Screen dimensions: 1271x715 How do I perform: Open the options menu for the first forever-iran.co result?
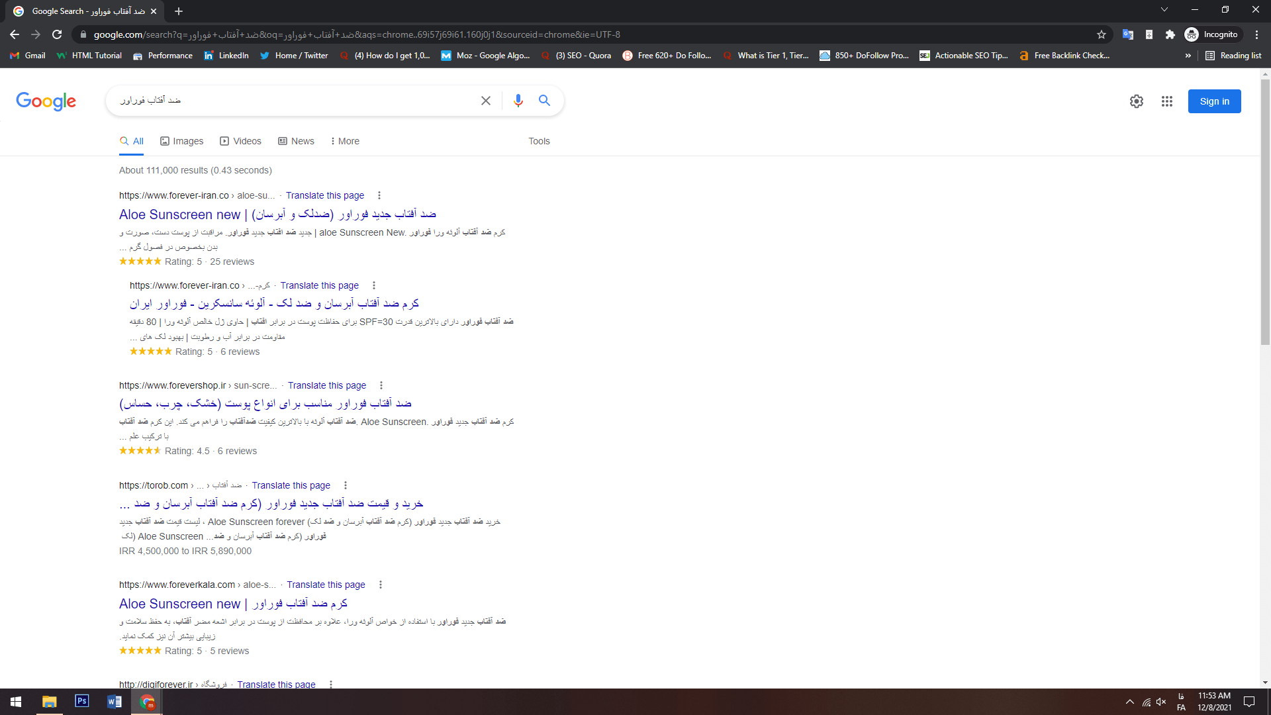point(379,195)
